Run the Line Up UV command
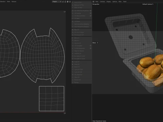Image resolution: width=163 pixels, height=122 pixels. coord(81,43)
